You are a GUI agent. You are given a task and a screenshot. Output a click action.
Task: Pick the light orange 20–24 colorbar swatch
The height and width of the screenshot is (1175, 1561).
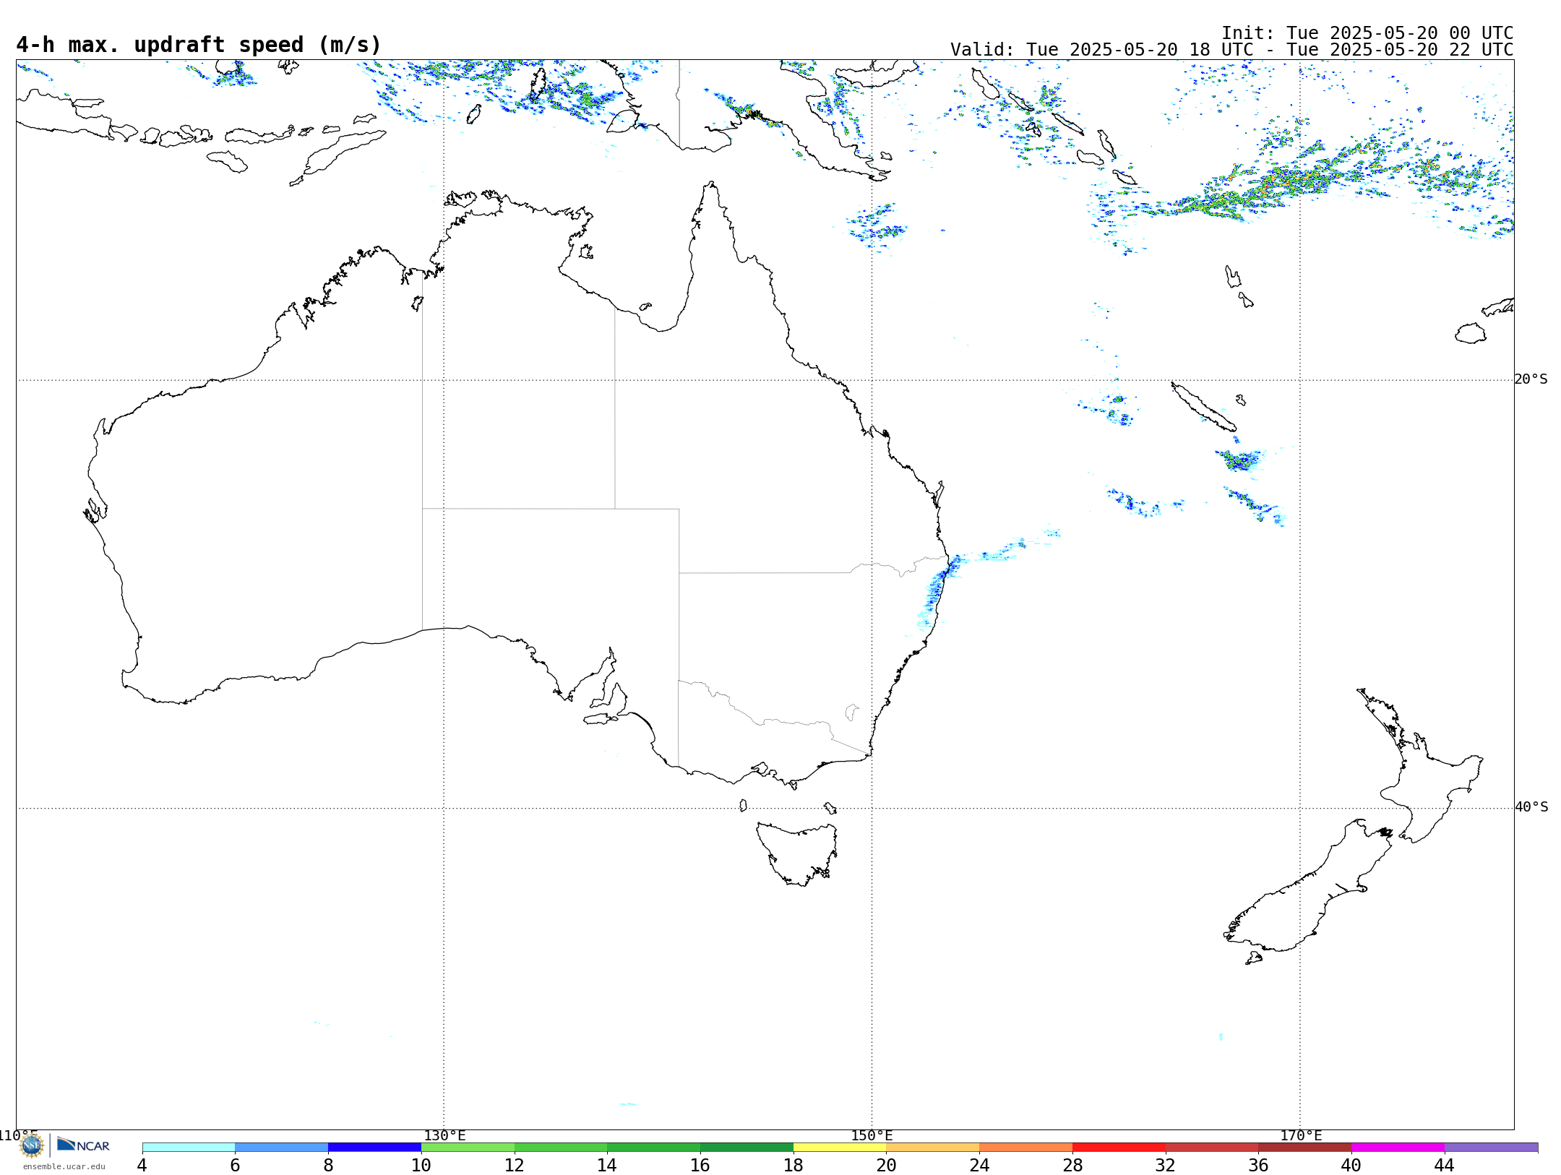coord(933,1147)
